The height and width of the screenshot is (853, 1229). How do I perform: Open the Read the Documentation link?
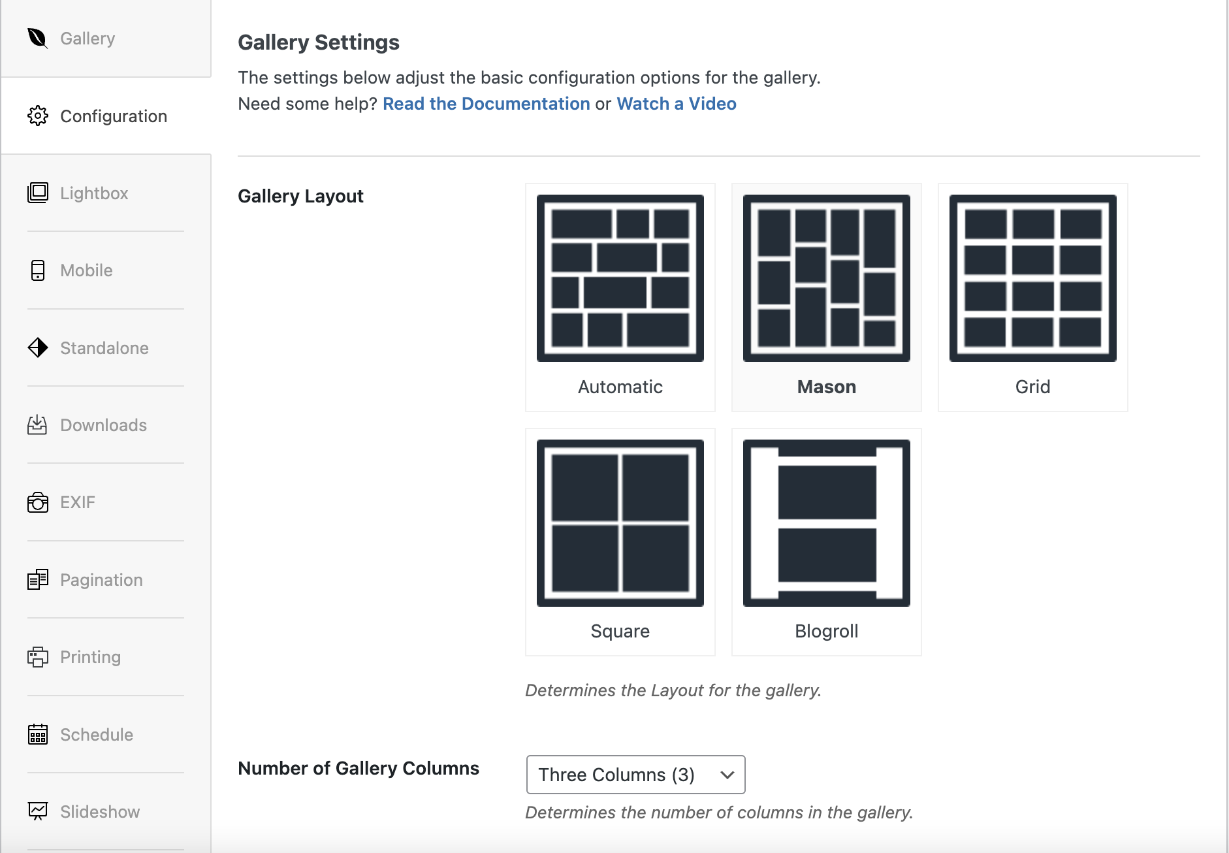(x=486, y=104)
